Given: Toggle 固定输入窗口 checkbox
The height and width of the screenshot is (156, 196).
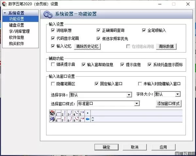Looking at the screenshot, I should pyautogui.click(x=96, y=84).
